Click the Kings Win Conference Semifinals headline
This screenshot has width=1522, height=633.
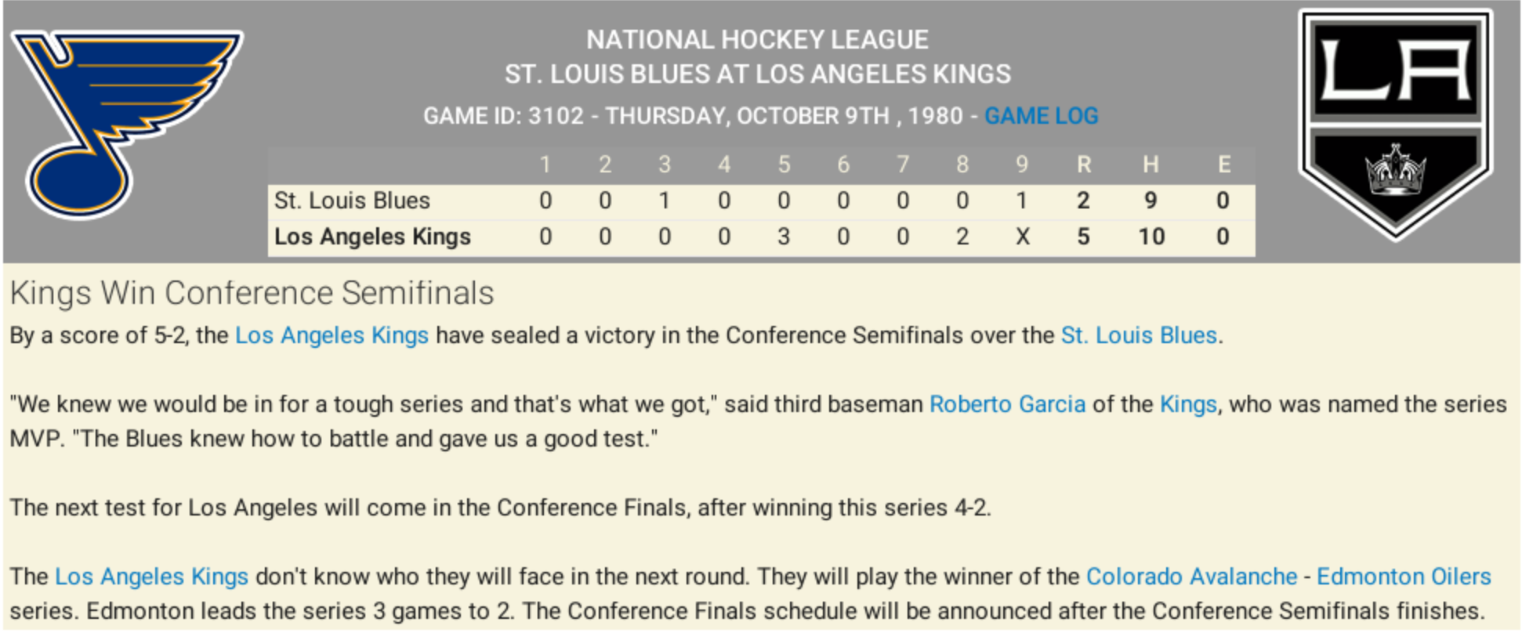point(252,293)
